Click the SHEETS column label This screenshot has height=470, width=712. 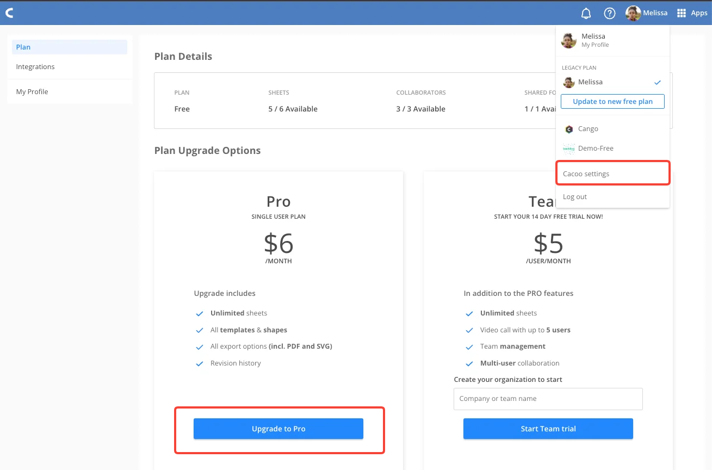click(x=279, y=93)
